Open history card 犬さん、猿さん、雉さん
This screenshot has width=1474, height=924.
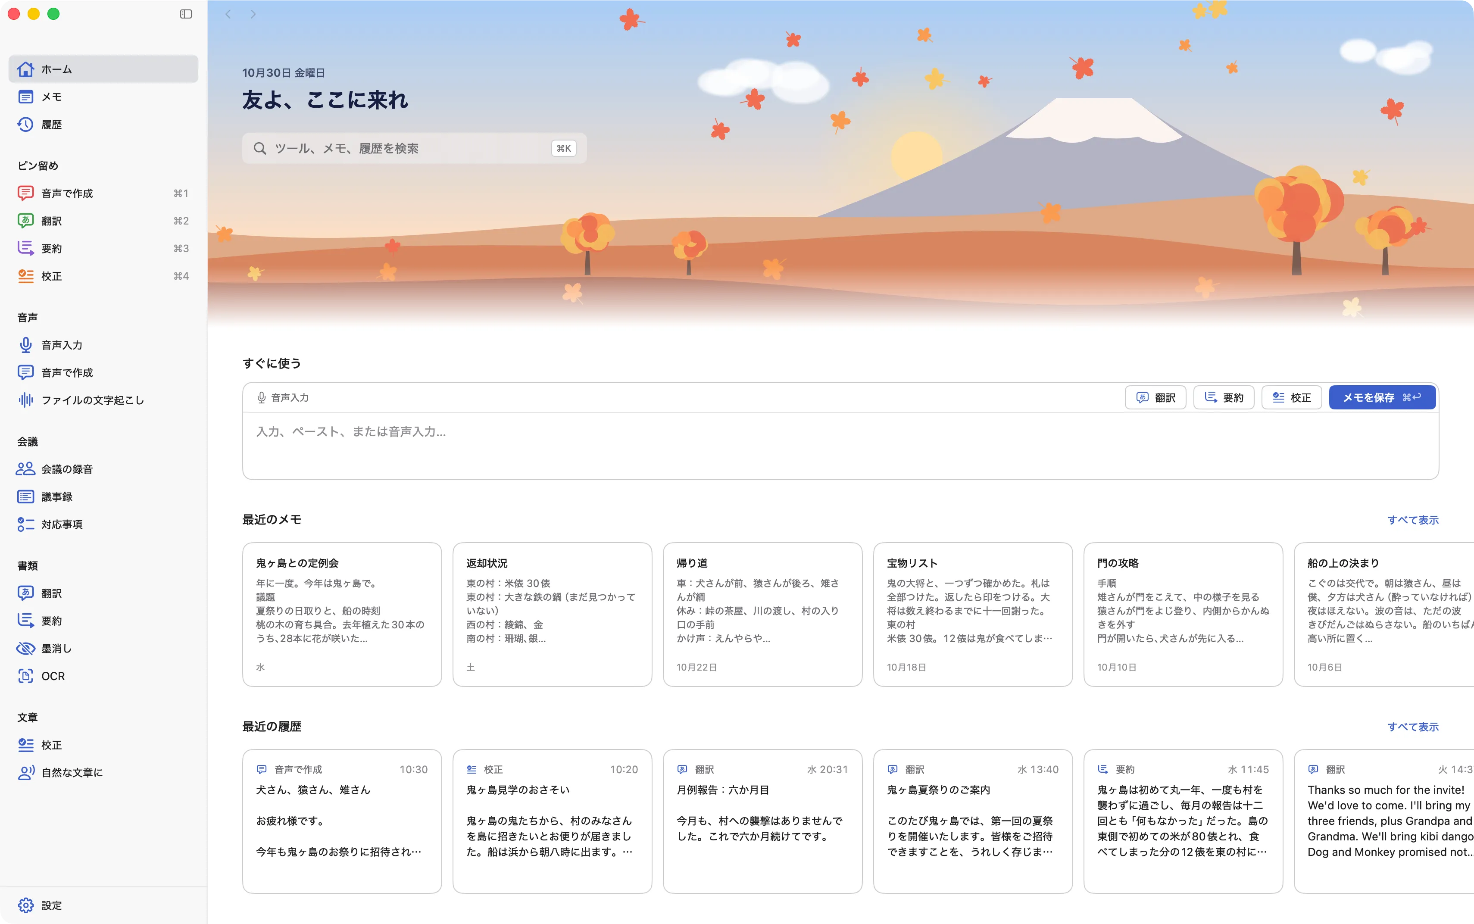click(x=342, y=821)
